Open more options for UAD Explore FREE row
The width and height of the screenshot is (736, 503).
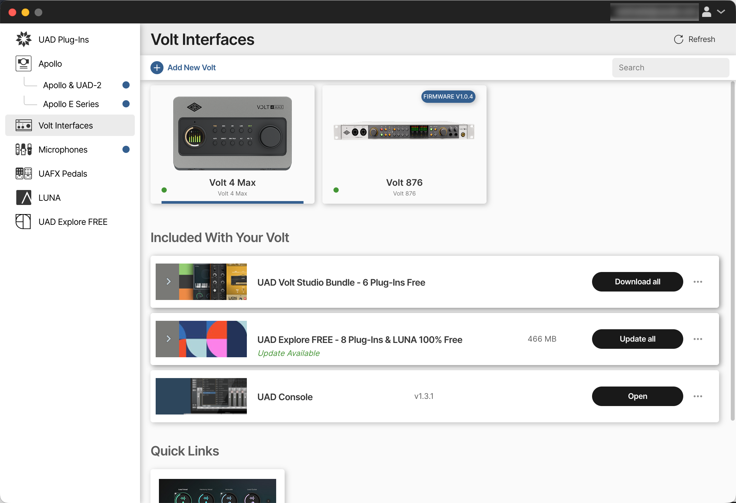698,339
